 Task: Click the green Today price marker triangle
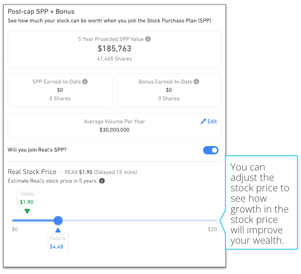pos(27,211)
